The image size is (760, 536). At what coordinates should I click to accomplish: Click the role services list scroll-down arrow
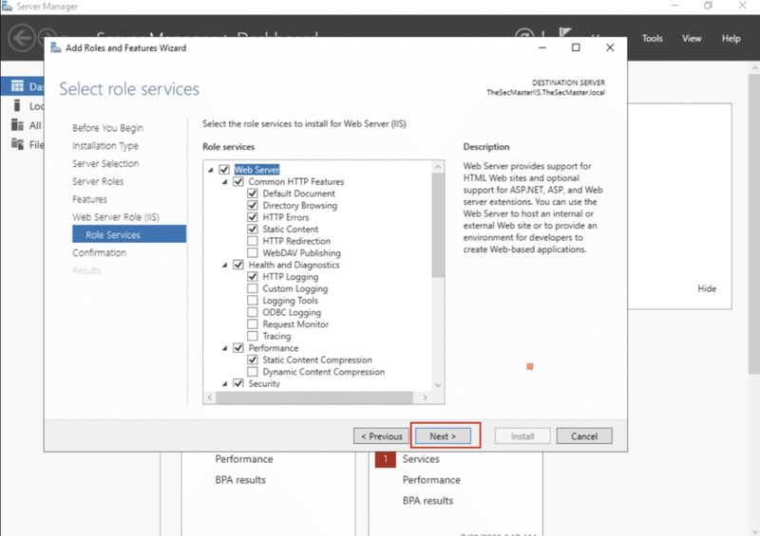[438, 385]
